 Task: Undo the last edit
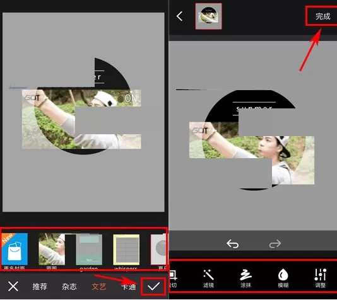pos(232,244)
